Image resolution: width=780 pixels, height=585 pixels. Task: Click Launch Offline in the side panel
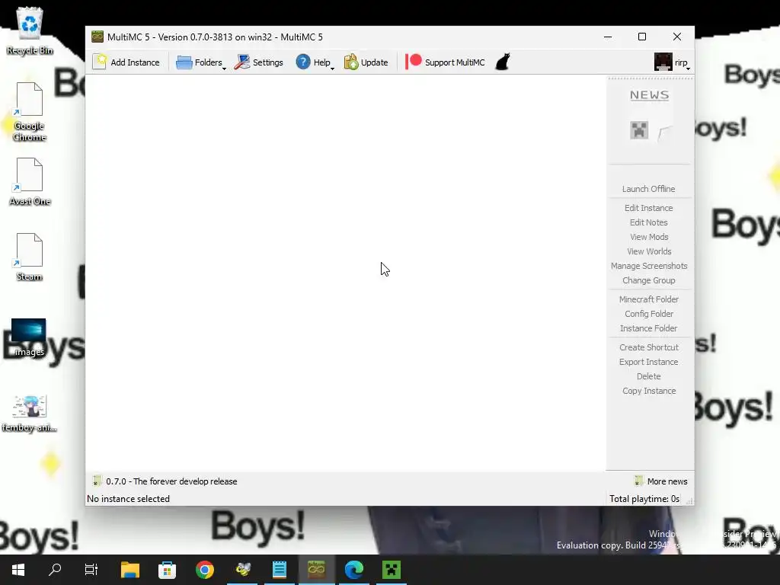[648, 189]
